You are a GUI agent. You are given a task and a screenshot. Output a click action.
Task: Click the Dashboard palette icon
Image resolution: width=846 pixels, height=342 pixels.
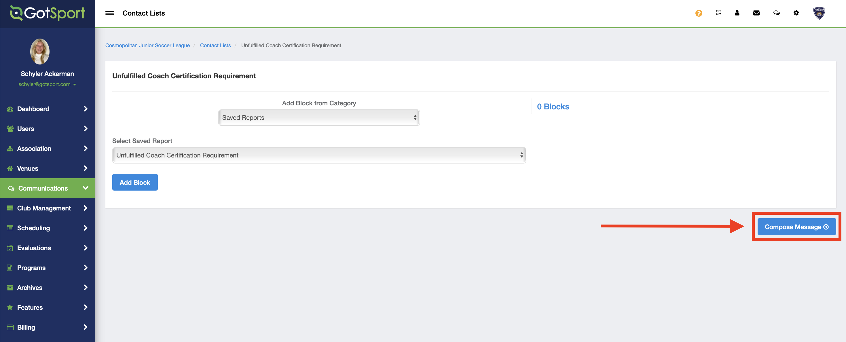[x=10, y=109]
